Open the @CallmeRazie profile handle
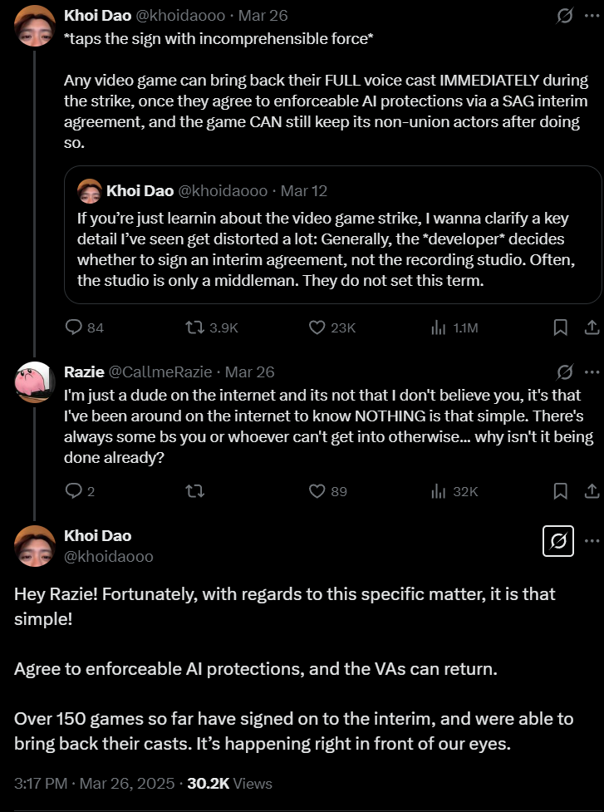This screenshot has width=604, height=812. tap(160, 372)
